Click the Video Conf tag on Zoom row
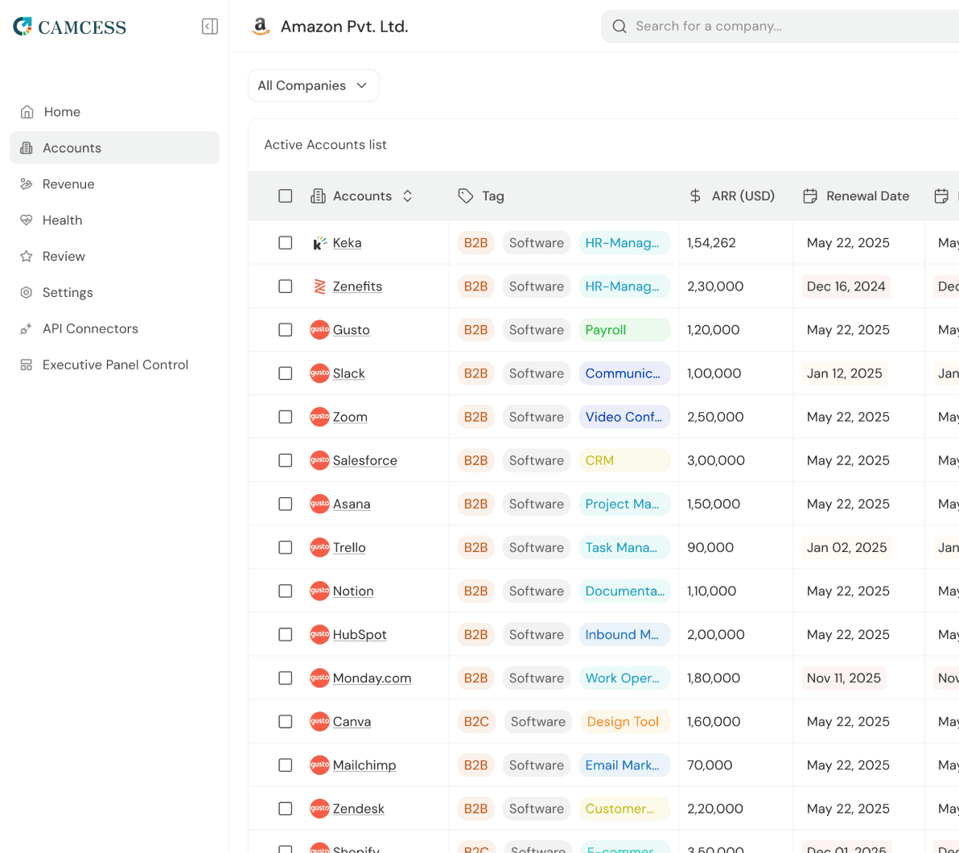959x853 pixels. tap(624, 417)
